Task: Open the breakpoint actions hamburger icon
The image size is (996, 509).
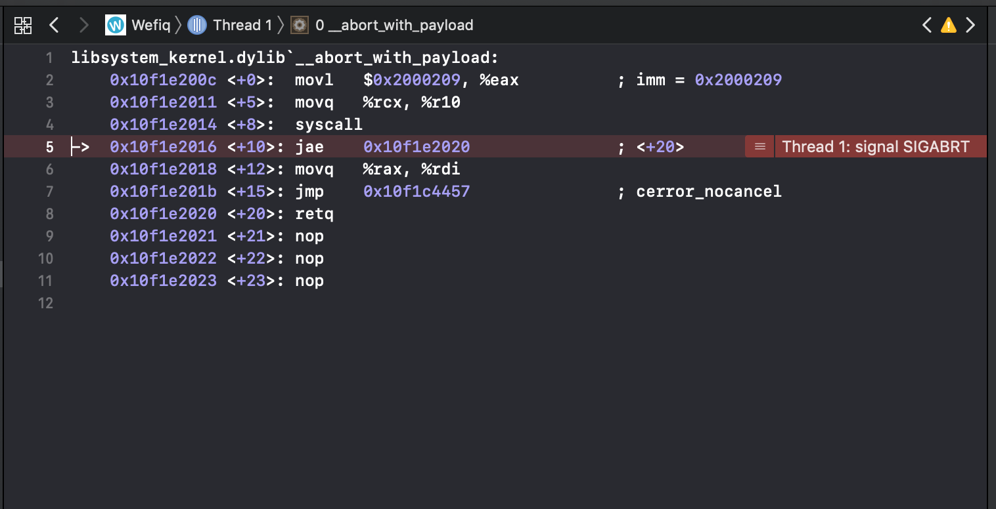Action: click(x=759, y=146)
